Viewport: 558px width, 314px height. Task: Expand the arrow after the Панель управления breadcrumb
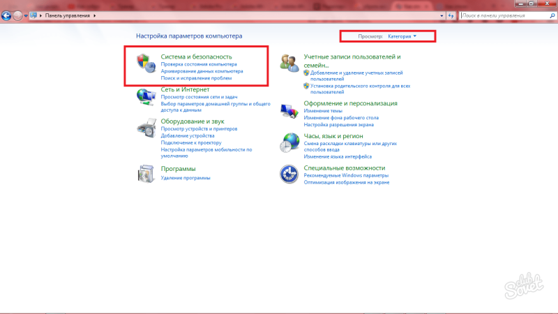[95, 15]
